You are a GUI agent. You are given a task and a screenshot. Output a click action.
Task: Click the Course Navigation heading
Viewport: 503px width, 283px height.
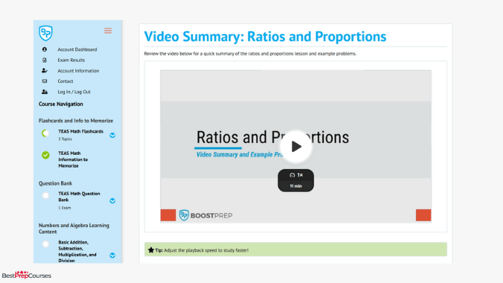pyautogui.click(x=61, y=104)
